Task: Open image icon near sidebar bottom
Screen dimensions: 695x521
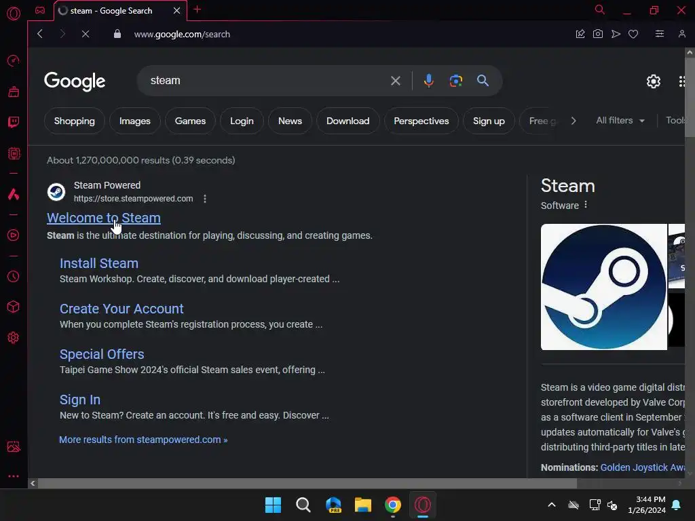Action: [x=14, y=446]
